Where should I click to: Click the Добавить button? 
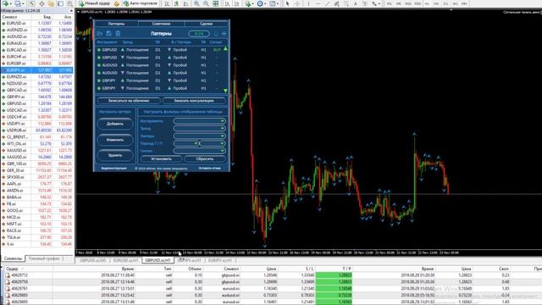click(115, 124)
